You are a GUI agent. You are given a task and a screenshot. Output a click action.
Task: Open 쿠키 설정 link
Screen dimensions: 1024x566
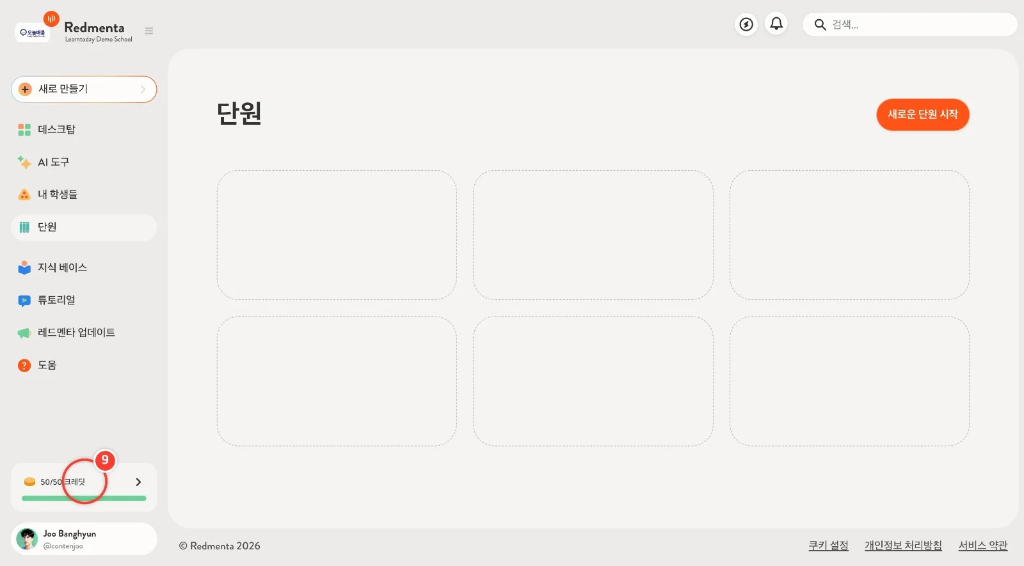pyautogui.click(x=828, y=546)
